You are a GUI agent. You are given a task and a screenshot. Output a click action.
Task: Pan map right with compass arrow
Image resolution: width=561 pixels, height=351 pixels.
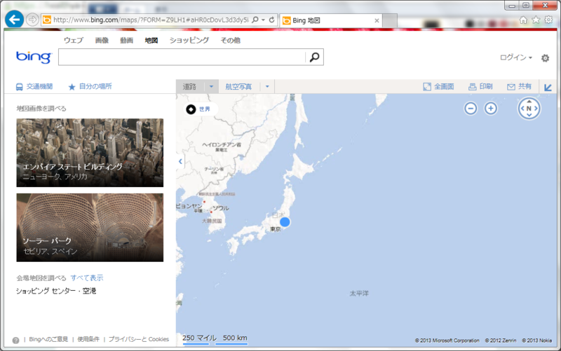coord(536,109)
